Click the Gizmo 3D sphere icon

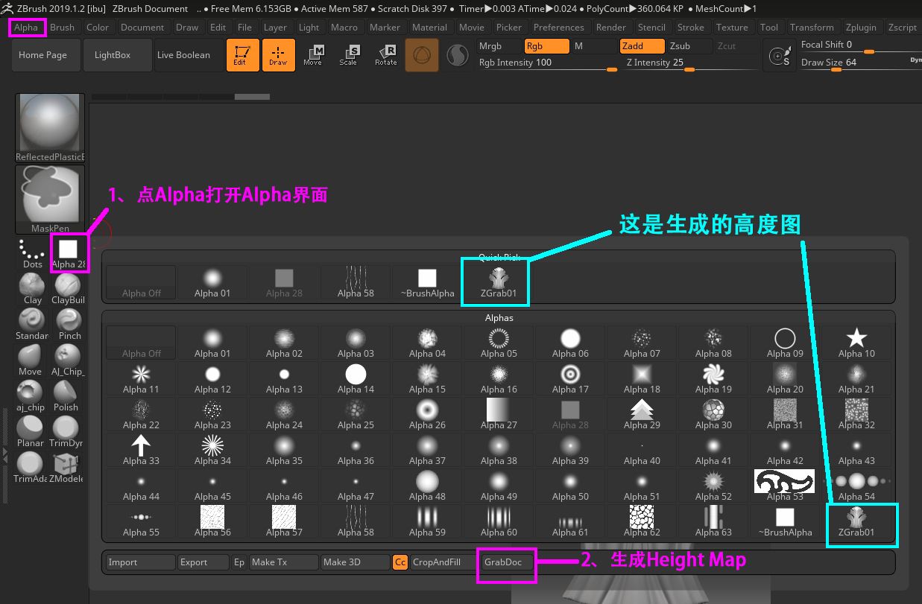(422, 55)
